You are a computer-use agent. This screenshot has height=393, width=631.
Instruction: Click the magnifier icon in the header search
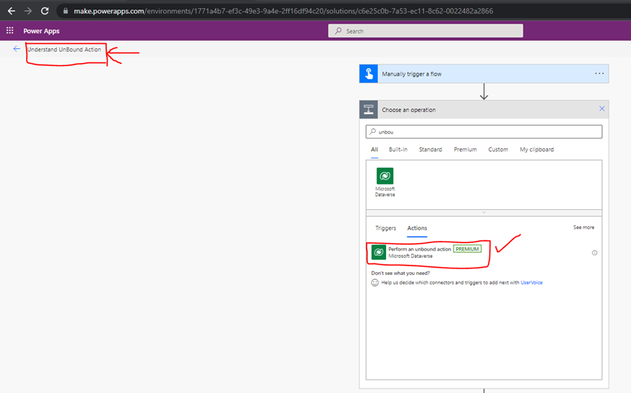[339, 30]
